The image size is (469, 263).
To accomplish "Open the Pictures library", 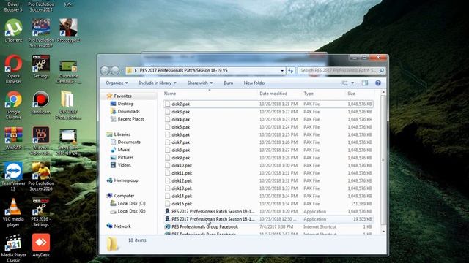I will click(122, 158).
